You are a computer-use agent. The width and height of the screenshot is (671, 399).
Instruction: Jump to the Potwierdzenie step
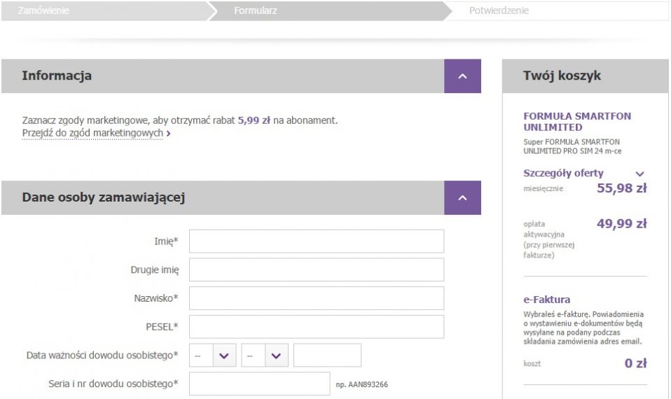click(x=499, y=10)
